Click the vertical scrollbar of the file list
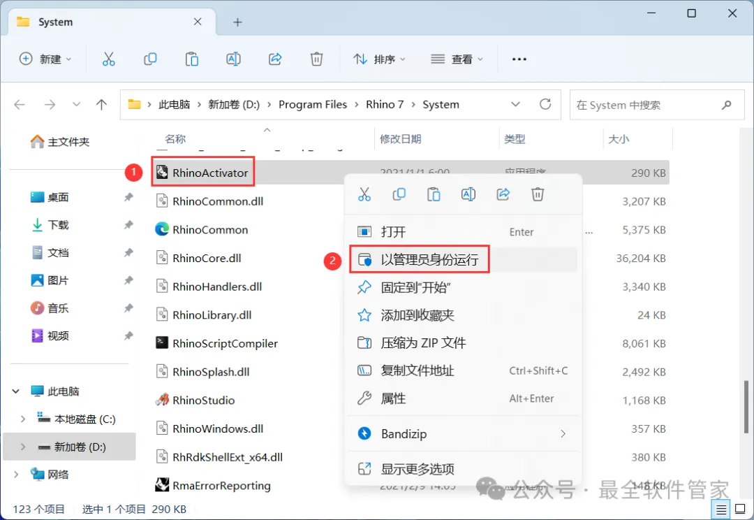Image resolution: width=754 pixels, height=520 pixels. point(746,407)
